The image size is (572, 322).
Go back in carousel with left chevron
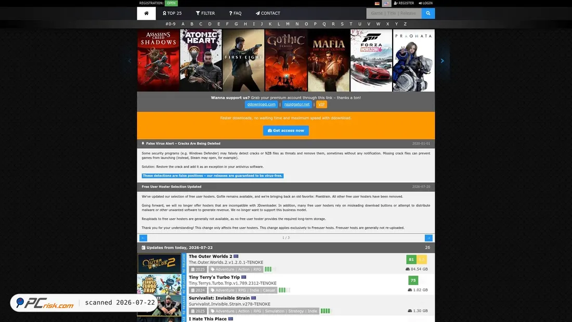click(x=129, y=61)
